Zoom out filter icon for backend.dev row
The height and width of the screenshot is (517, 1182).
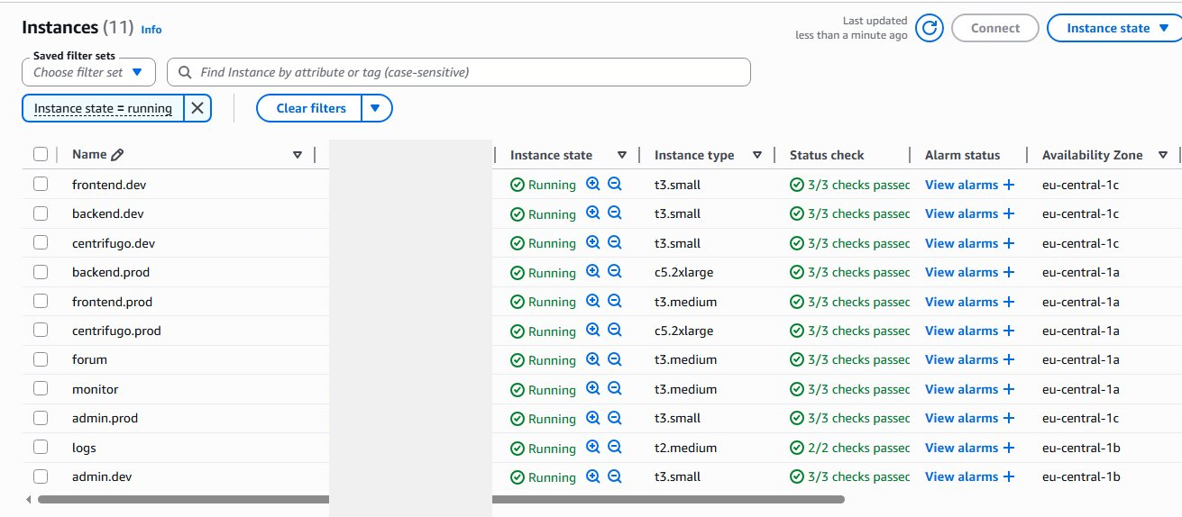click(615, 213)
